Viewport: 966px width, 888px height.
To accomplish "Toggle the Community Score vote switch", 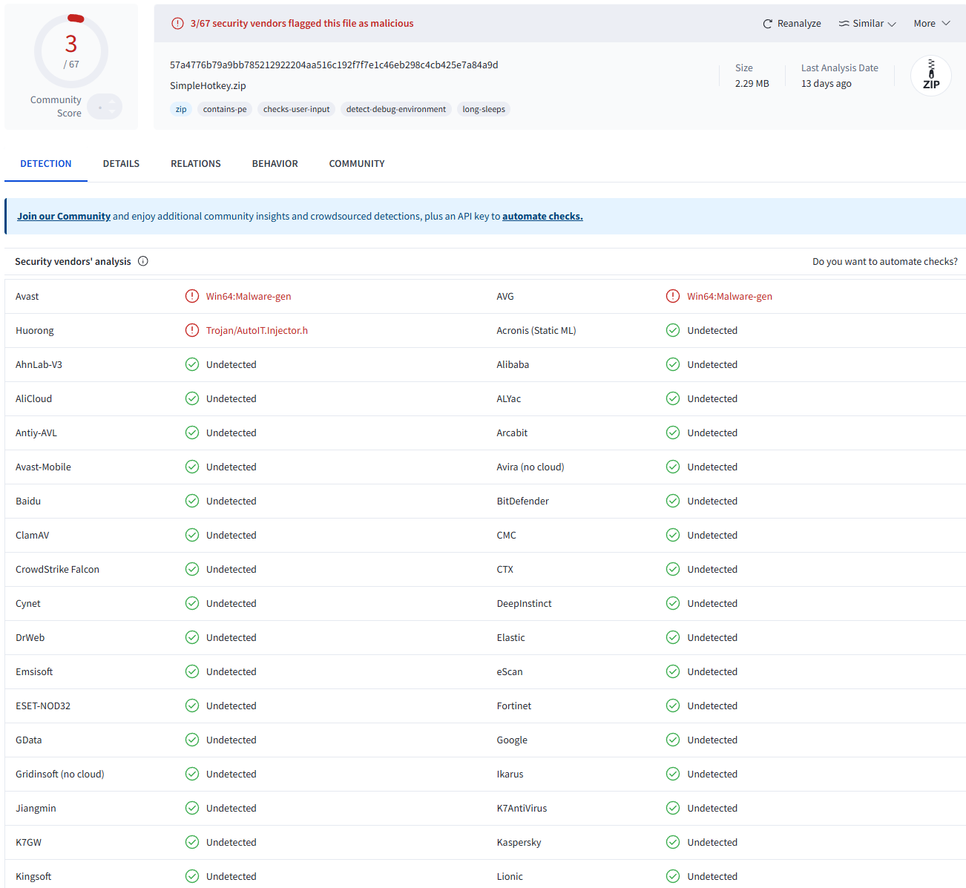I will 105,107.
